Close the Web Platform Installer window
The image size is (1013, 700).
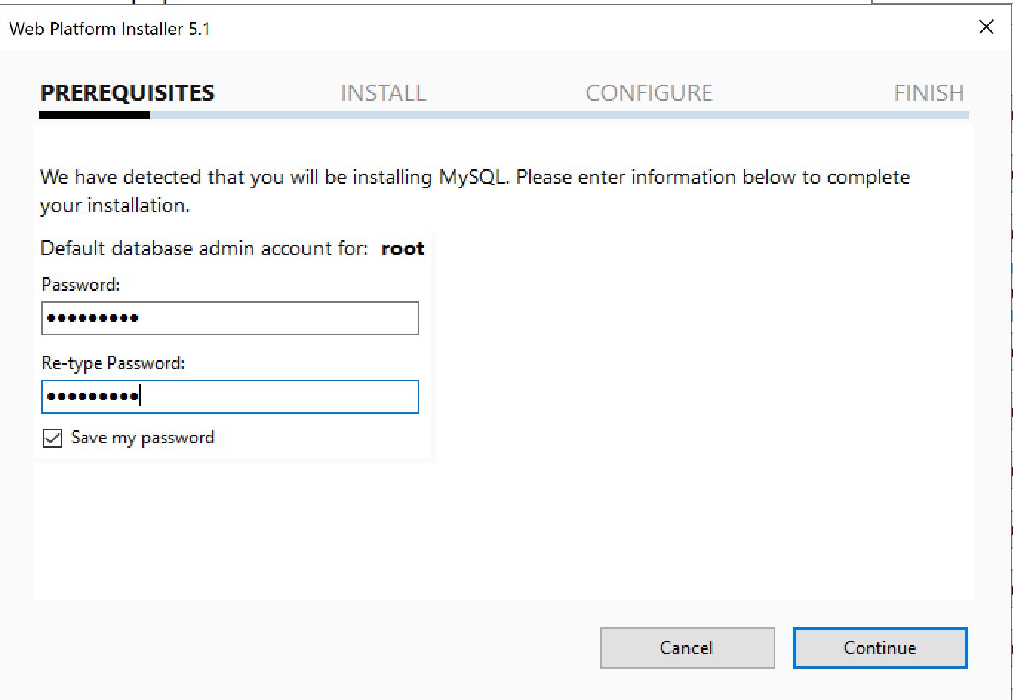tap(986, 27)
